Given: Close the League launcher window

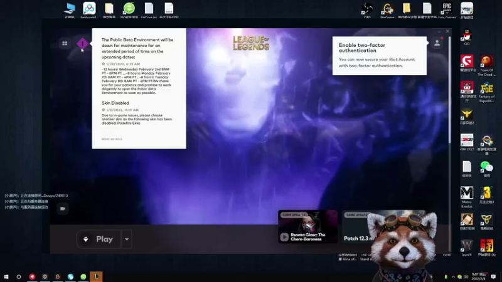Looking at the screenshot, I should tap(447, 31).
